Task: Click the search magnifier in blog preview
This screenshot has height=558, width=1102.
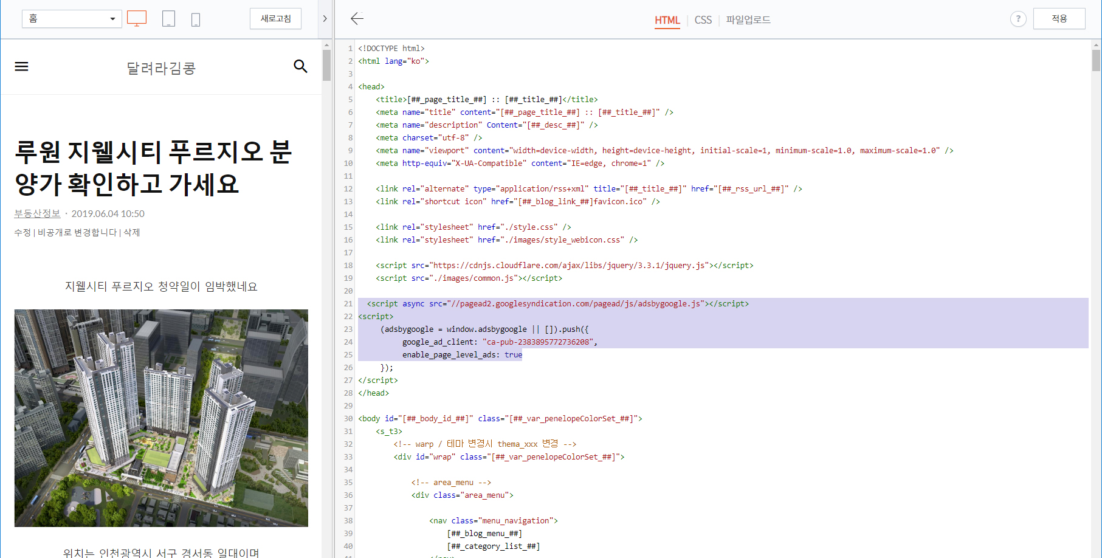Action: [300, 66]
